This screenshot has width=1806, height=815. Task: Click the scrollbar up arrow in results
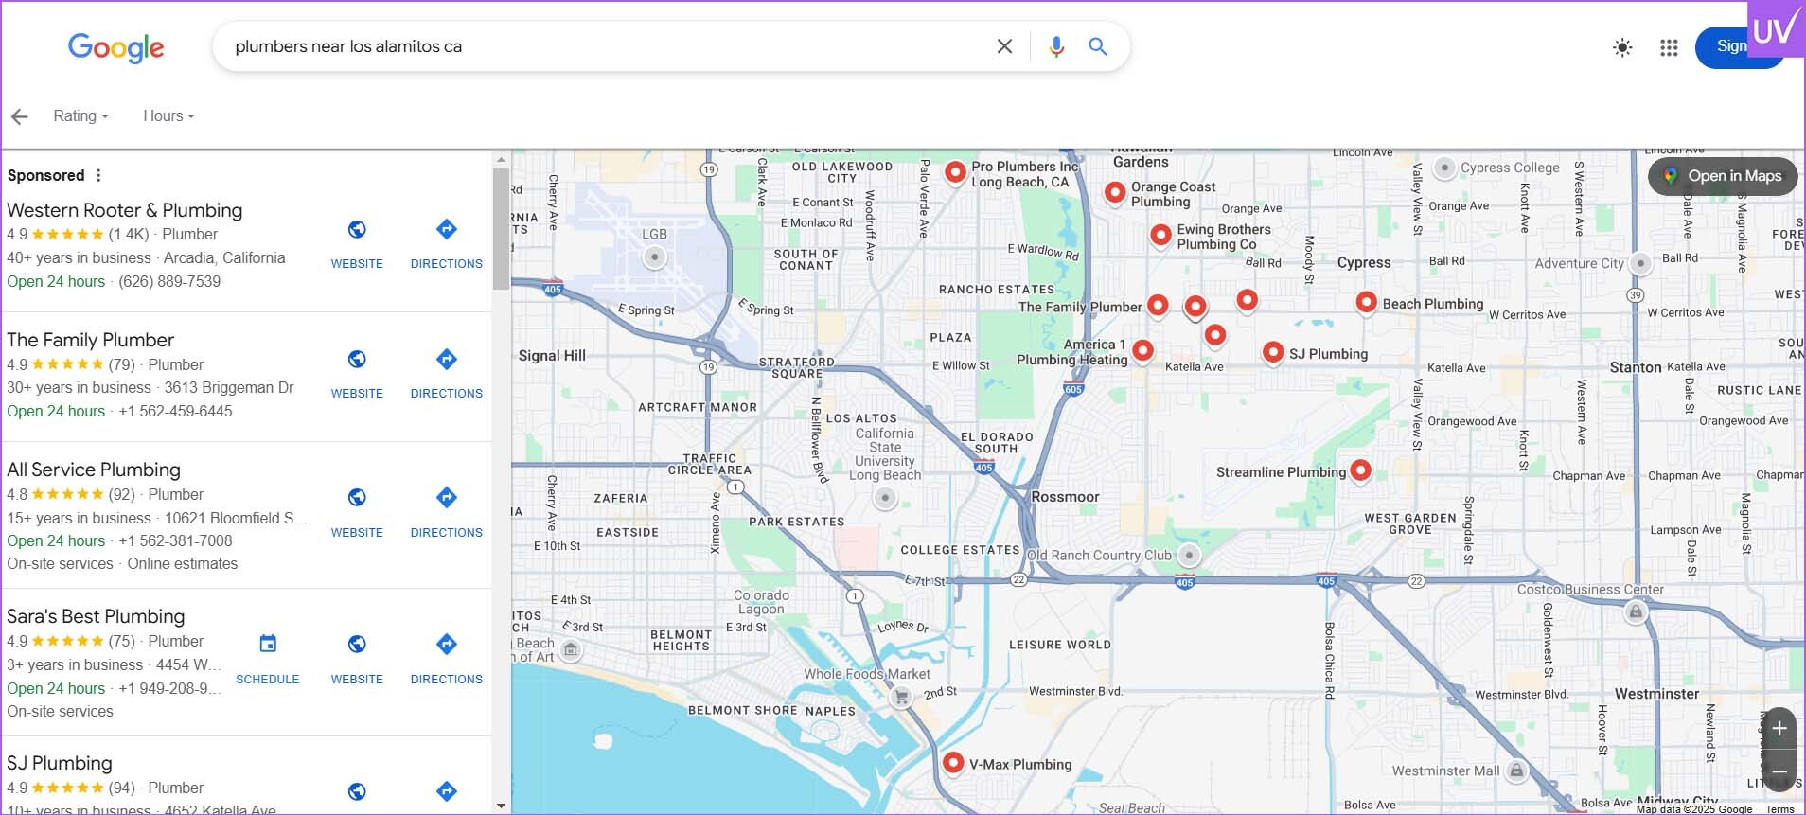tap(501, 160)
